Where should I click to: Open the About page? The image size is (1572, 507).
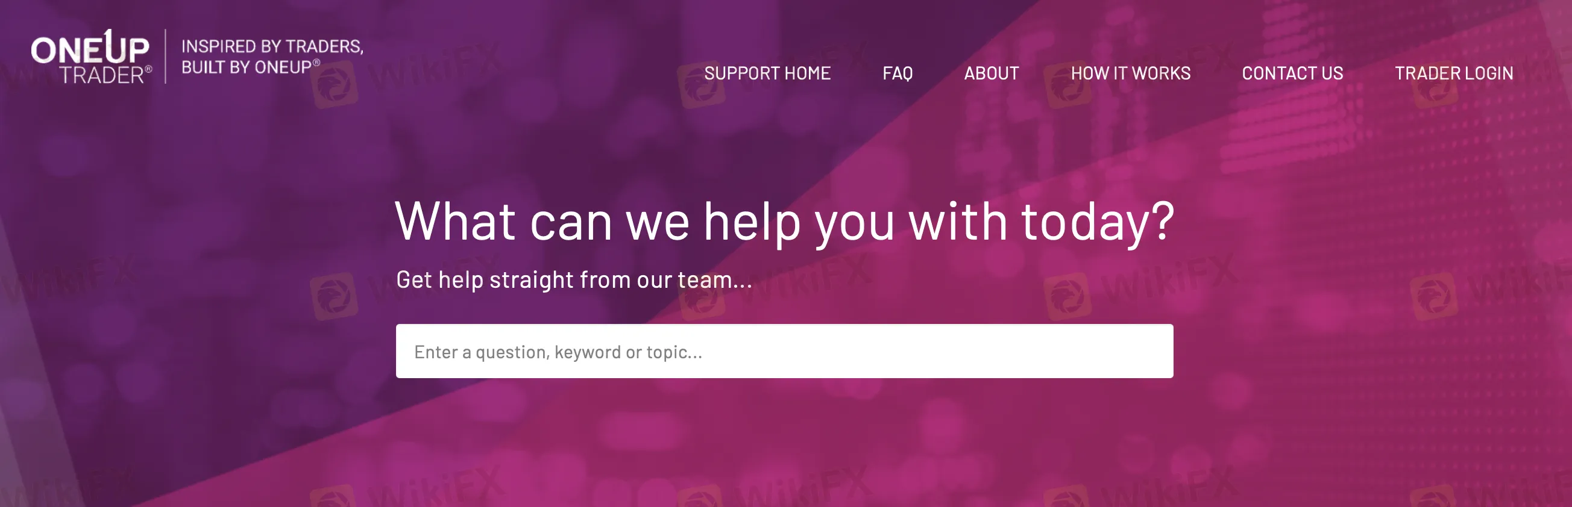coord(991,73)
